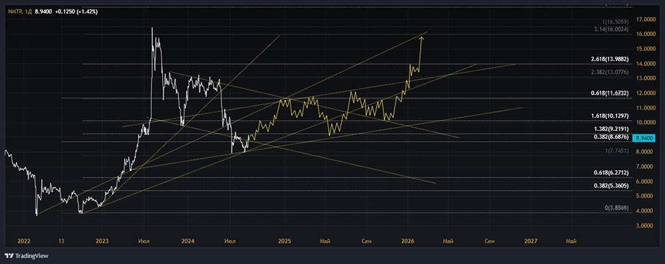
Task: Click the 13.0000 price axis label
Action: (646, 78)
